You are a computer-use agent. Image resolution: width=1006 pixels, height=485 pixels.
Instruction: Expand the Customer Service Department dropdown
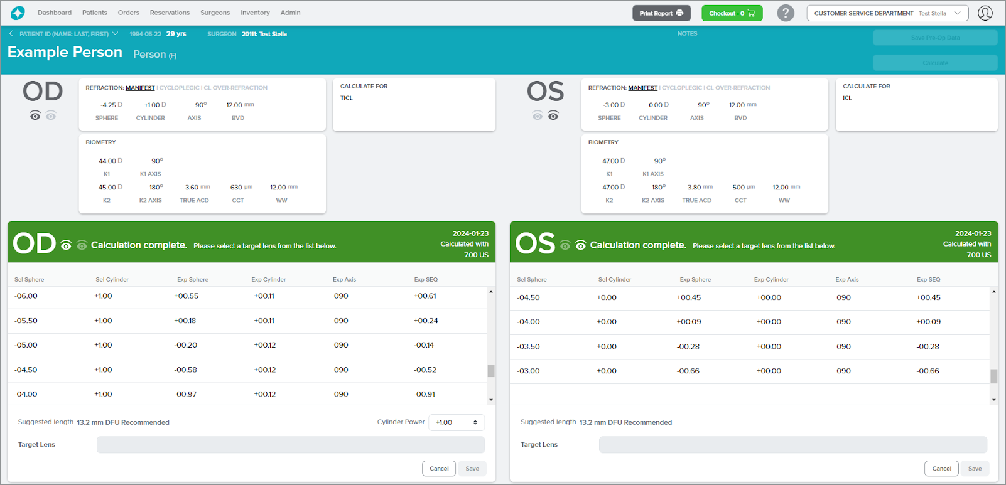(887, 13)
